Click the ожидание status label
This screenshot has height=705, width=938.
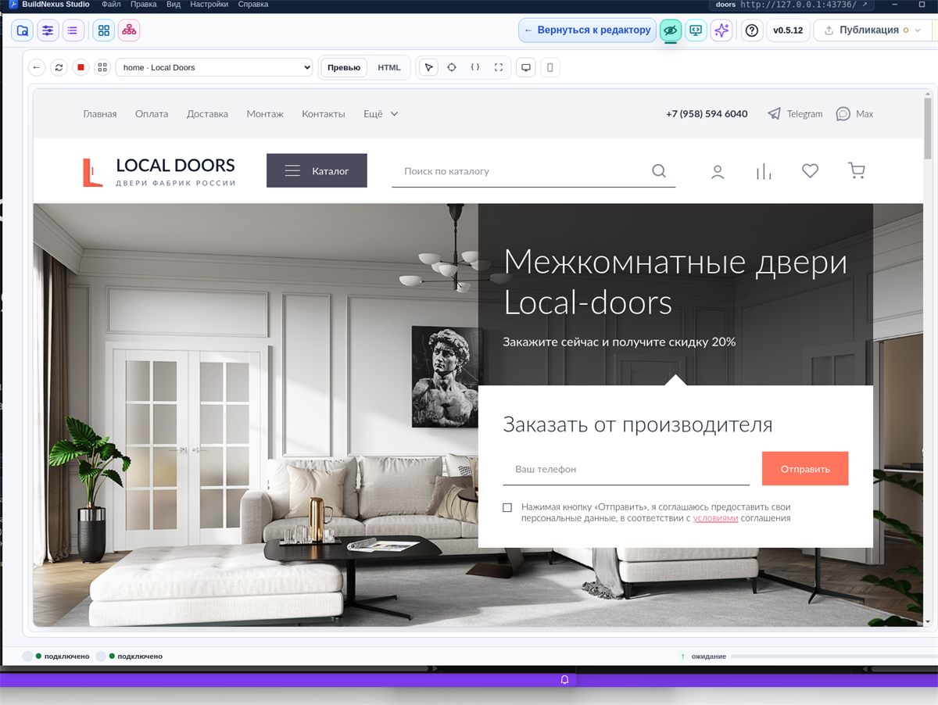pos(709,657)
